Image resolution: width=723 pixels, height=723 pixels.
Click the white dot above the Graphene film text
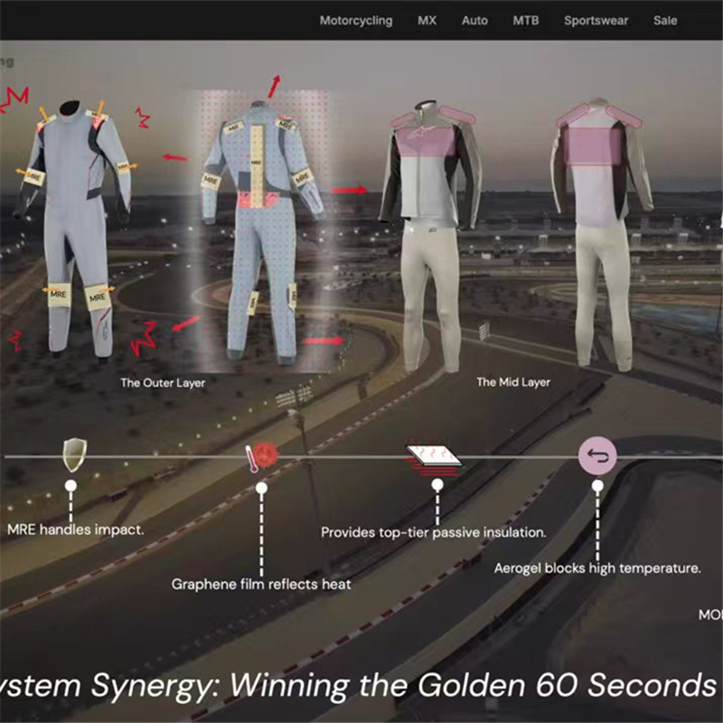[x=261, y=488]
